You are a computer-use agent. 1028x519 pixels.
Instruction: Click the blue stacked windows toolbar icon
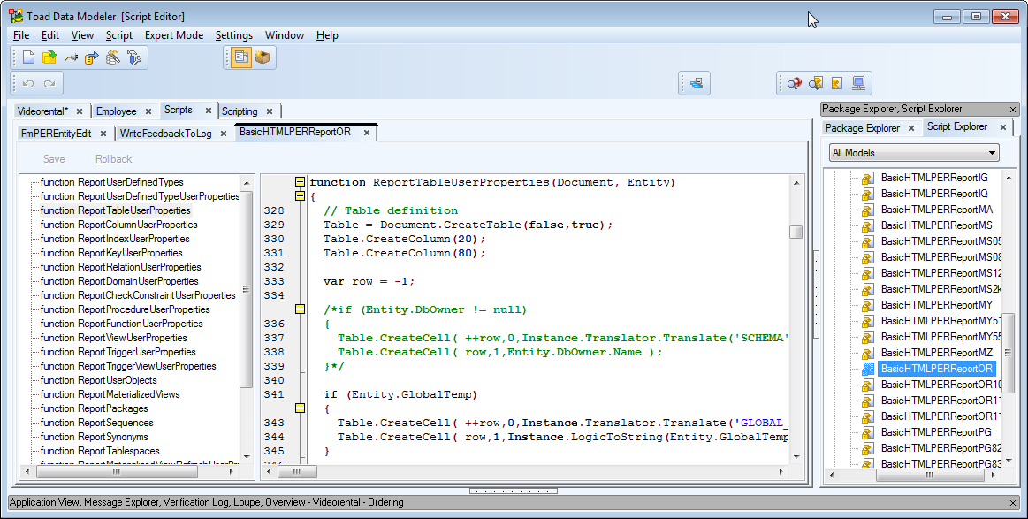click(697, 84)
